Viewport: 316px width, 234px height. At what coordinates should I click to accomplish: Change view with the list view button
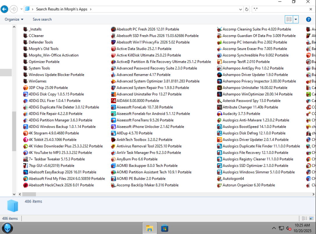289,19
